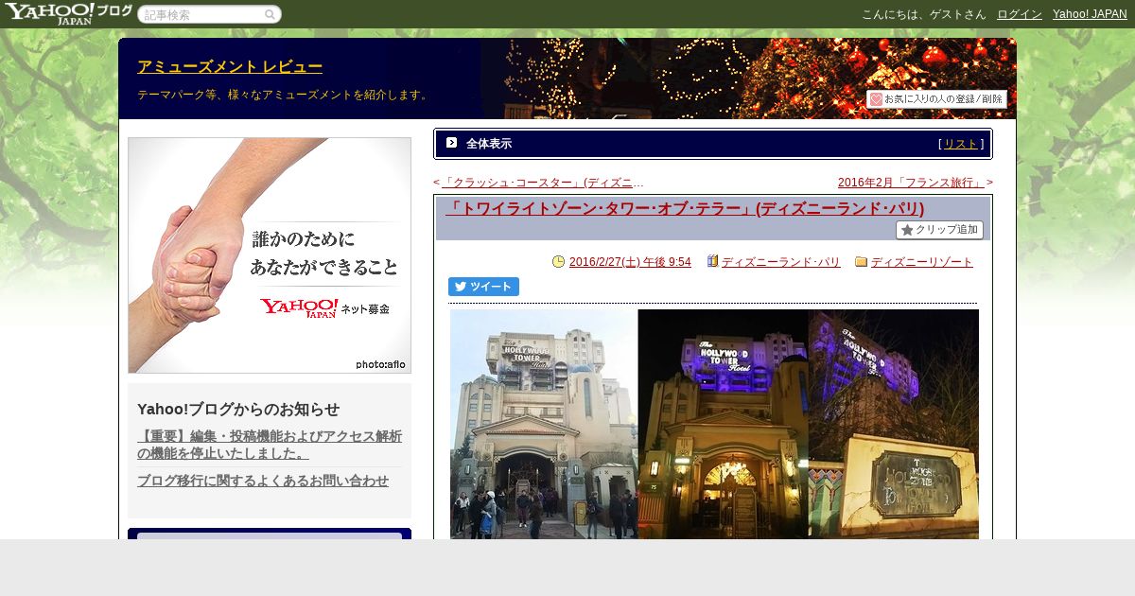This screenshot has width=1135, height=596.
Task: Open the リスト link
Action: click(x=961, y=144)
